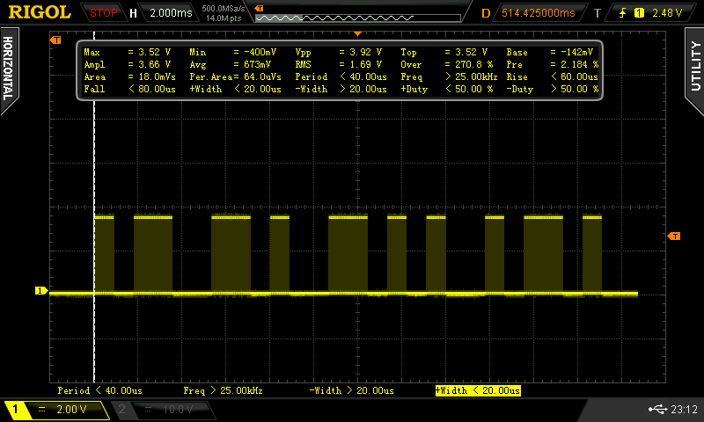
Task: Click the Base = -142mV measurement
Action: pos(550,52)
